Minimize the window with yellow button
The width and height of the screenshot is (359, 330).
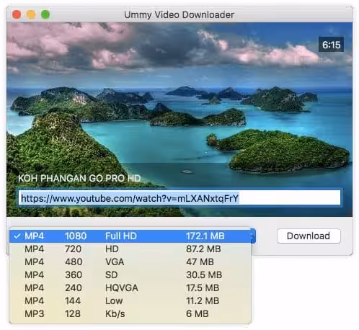coord(31,14)
